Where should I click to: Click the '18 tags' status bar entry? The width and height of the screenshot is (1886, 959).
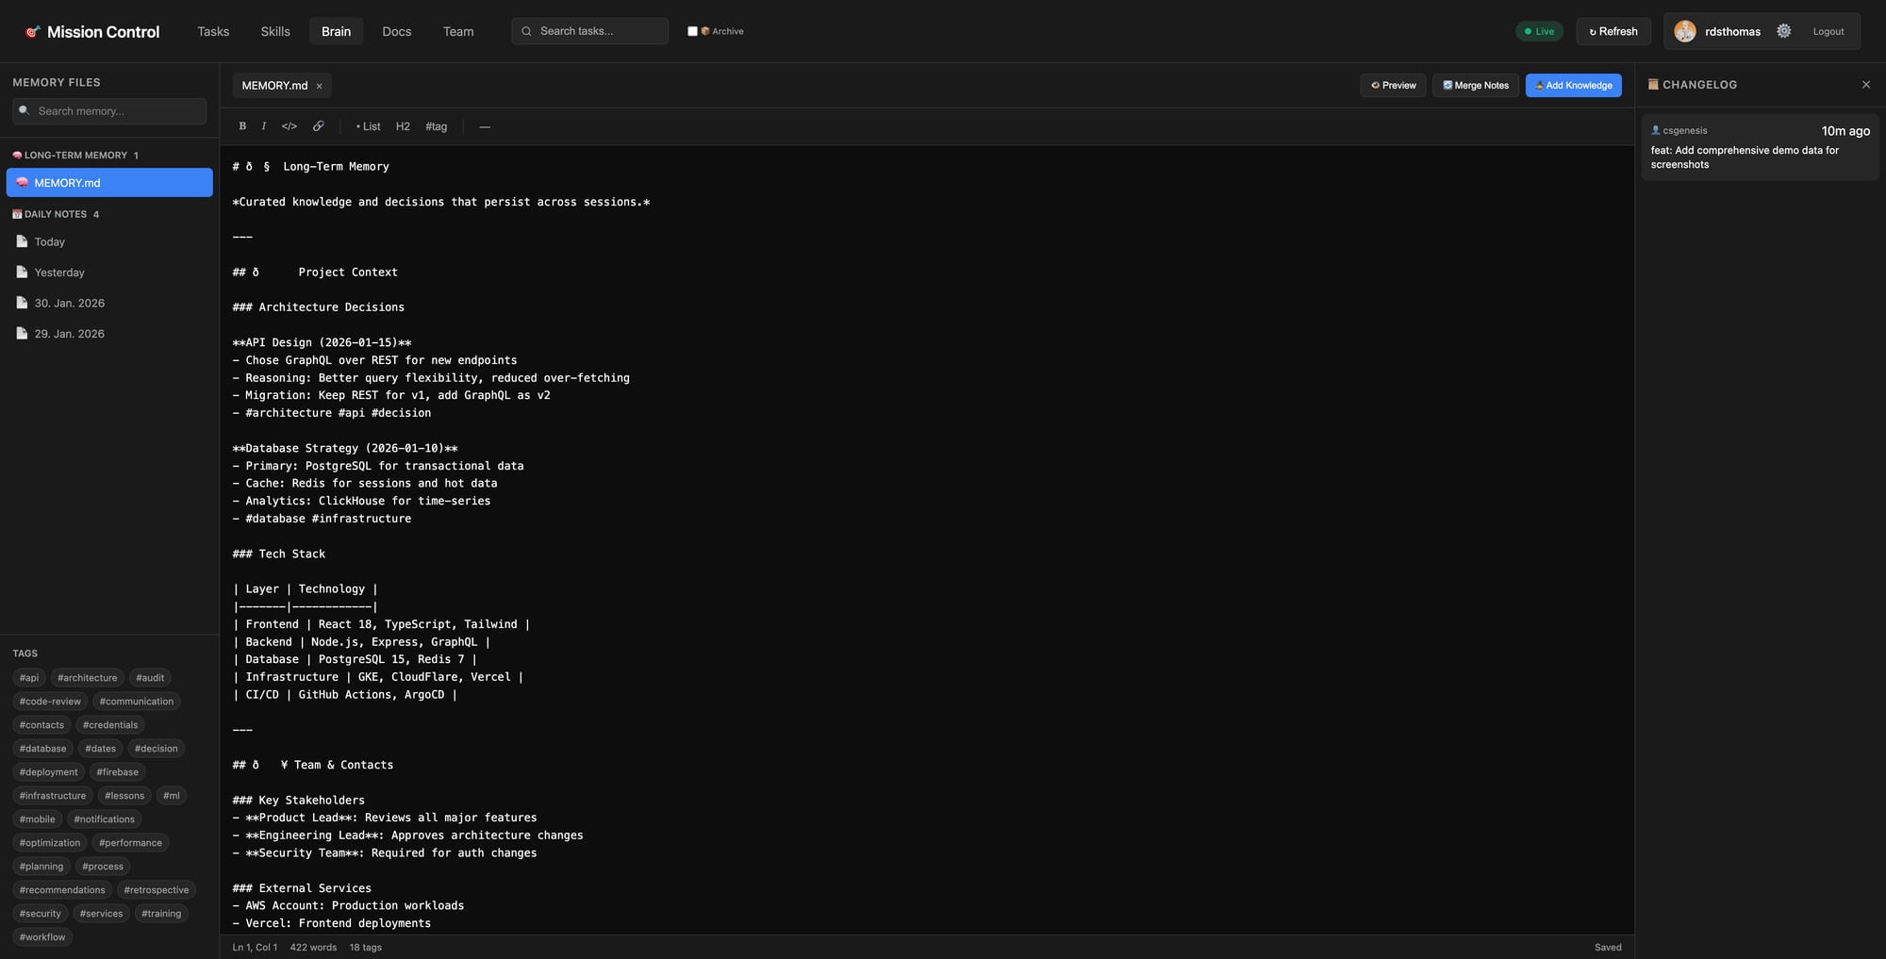(366, 947)
